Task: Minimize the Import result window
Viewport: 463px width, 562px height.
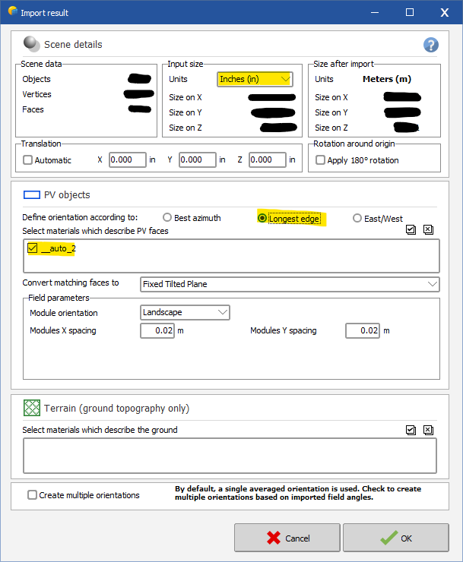Action: point(374,12)
